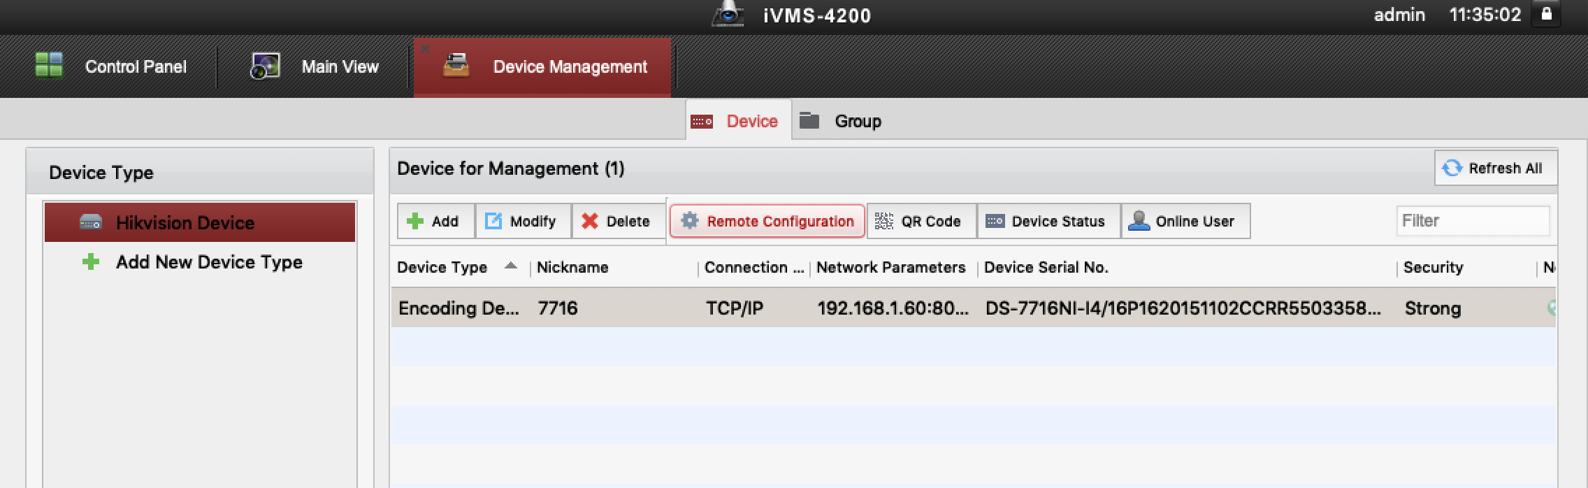Screen dimensions: 1588x488
Task: Click the admin user label
Action: (x=1399, y=15)
